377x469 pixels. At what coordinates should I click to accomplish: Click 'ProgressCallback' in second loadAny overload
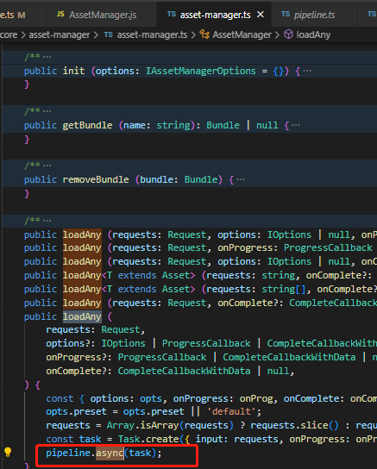tap(328, 247)
